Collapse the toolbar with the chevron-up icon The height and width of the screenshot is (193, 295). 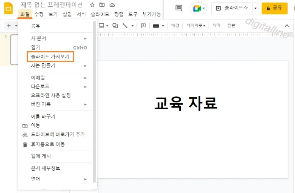coord(287,26)
